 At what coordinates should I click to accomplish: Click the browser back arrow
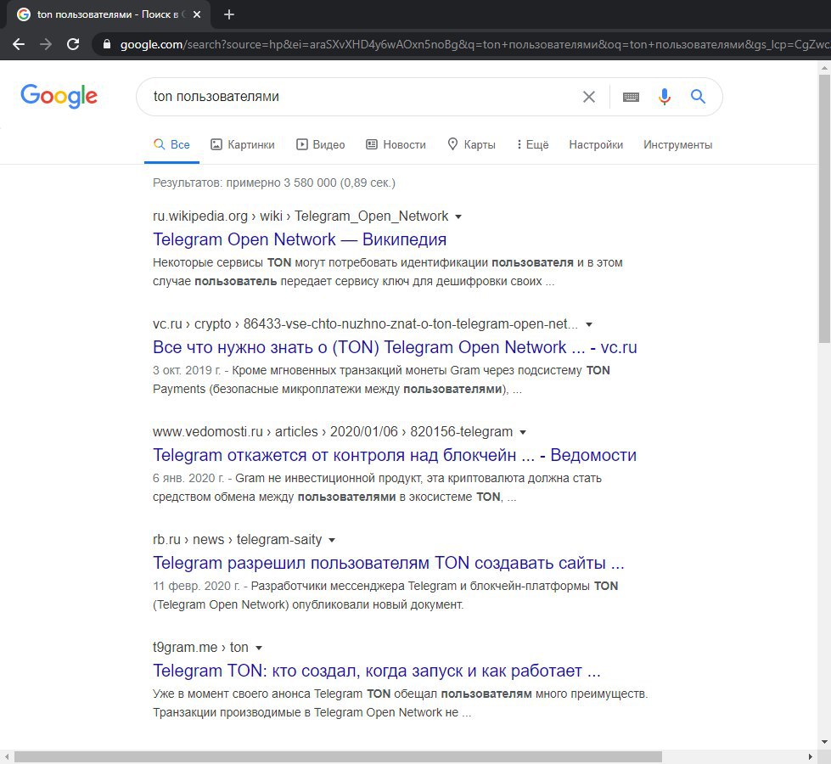(x=19, y=44)
